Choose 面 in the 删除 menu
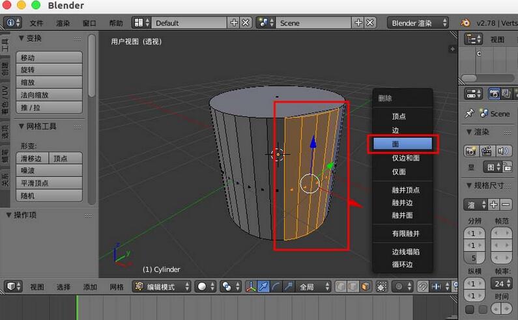 [x=403, y=144]
